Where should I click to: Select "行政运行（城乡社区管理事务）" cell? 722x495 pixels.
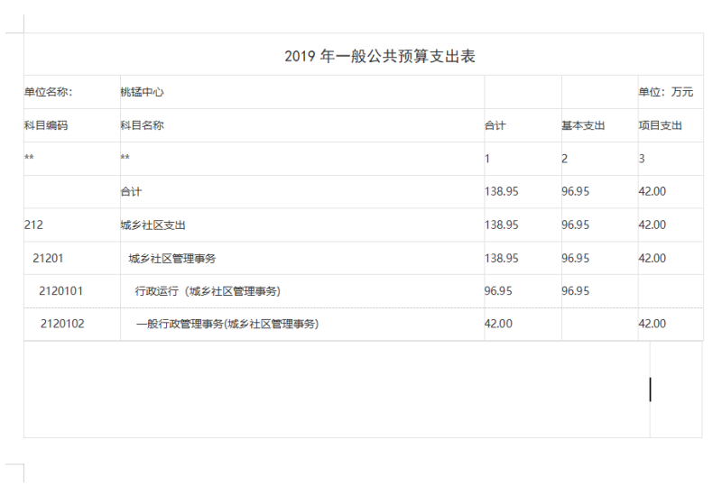pos(208,290)
